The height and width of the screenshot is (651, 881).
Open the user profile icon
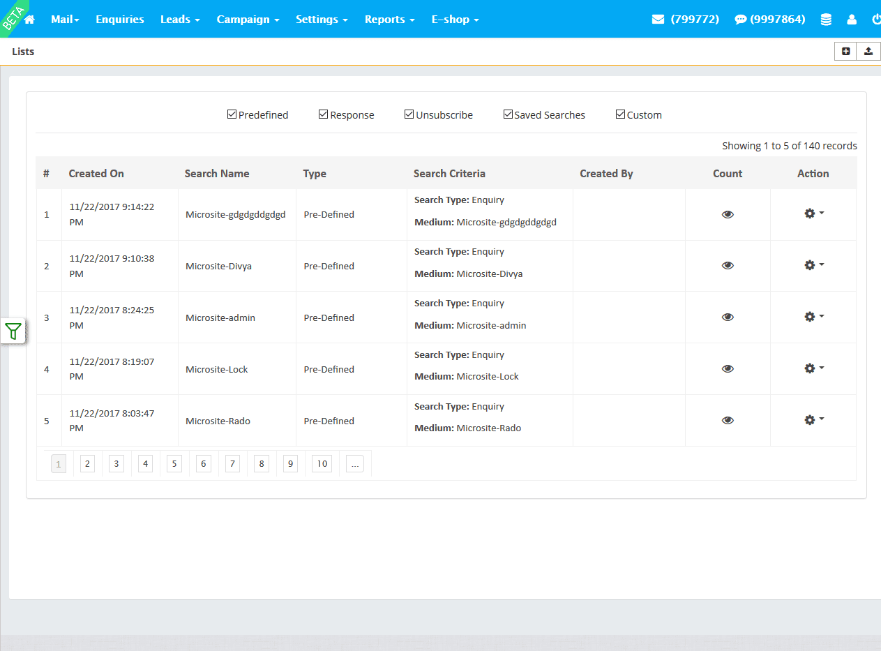tap(852, 20)
